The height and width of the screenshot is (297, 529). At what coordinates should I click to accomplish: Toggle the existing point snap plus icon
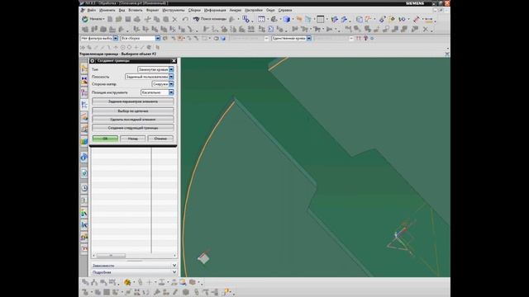[x=136, y=48]
